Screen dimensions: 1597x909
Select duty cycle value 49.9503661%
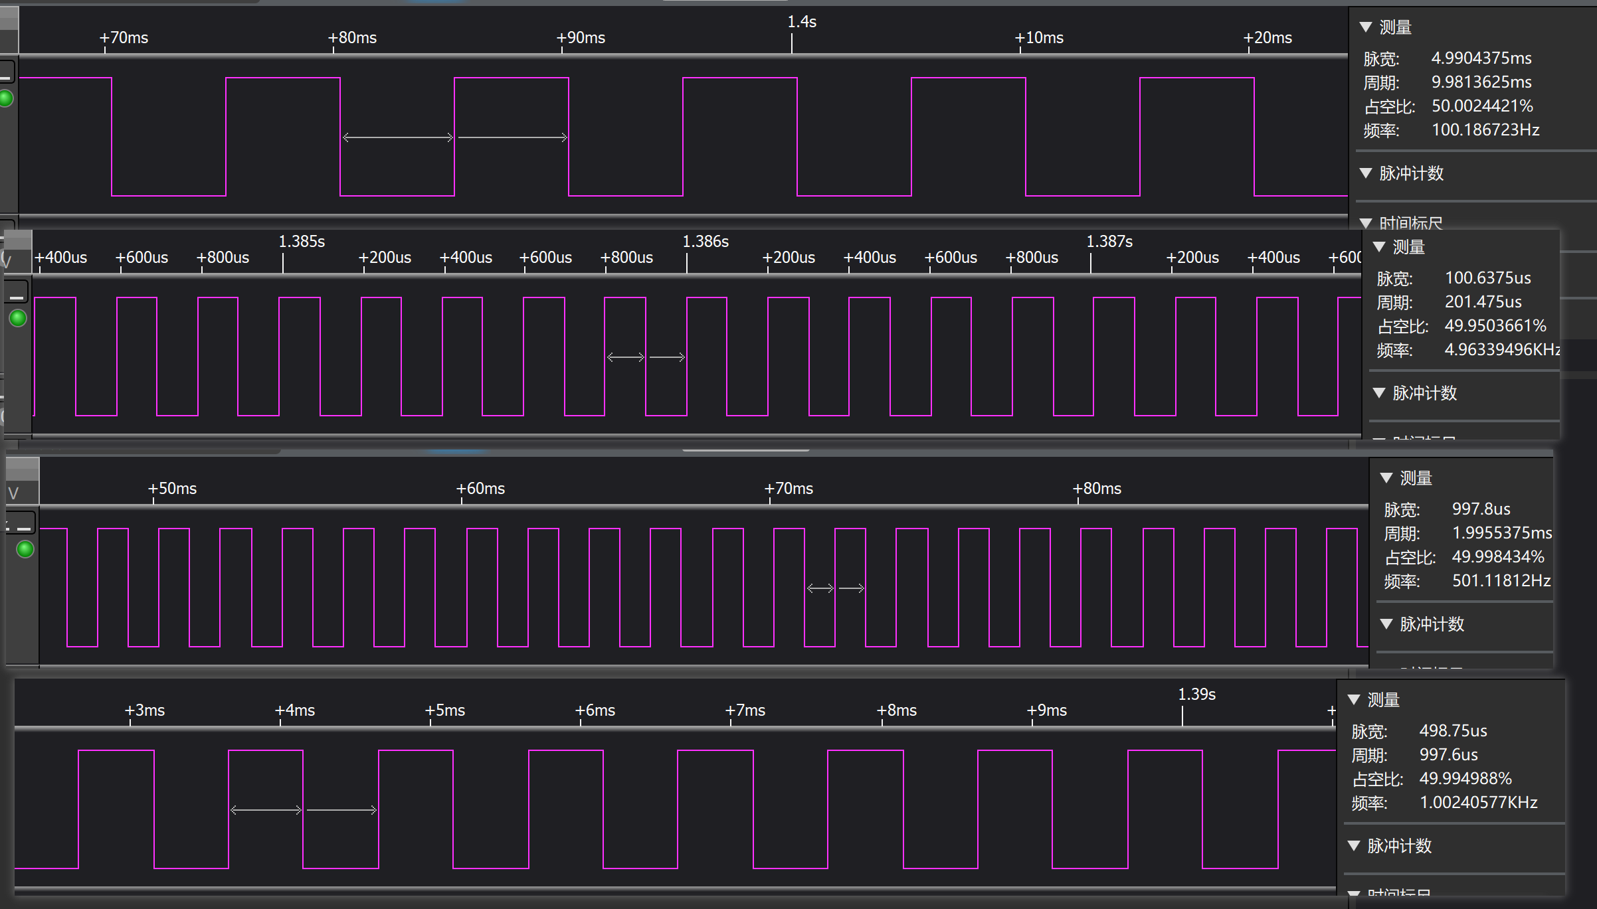pyautogui.click(x=1495, y=326)
